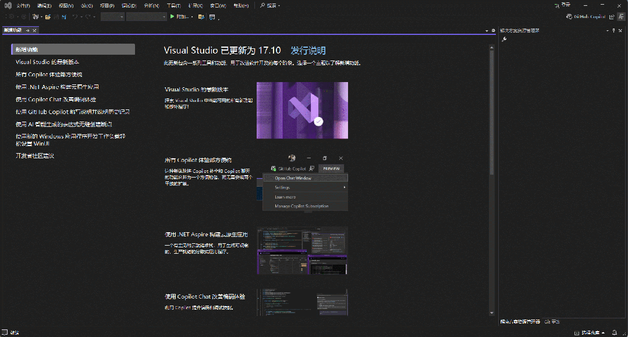Click the wrench icon in Solution Explorer

coord(504,39)
